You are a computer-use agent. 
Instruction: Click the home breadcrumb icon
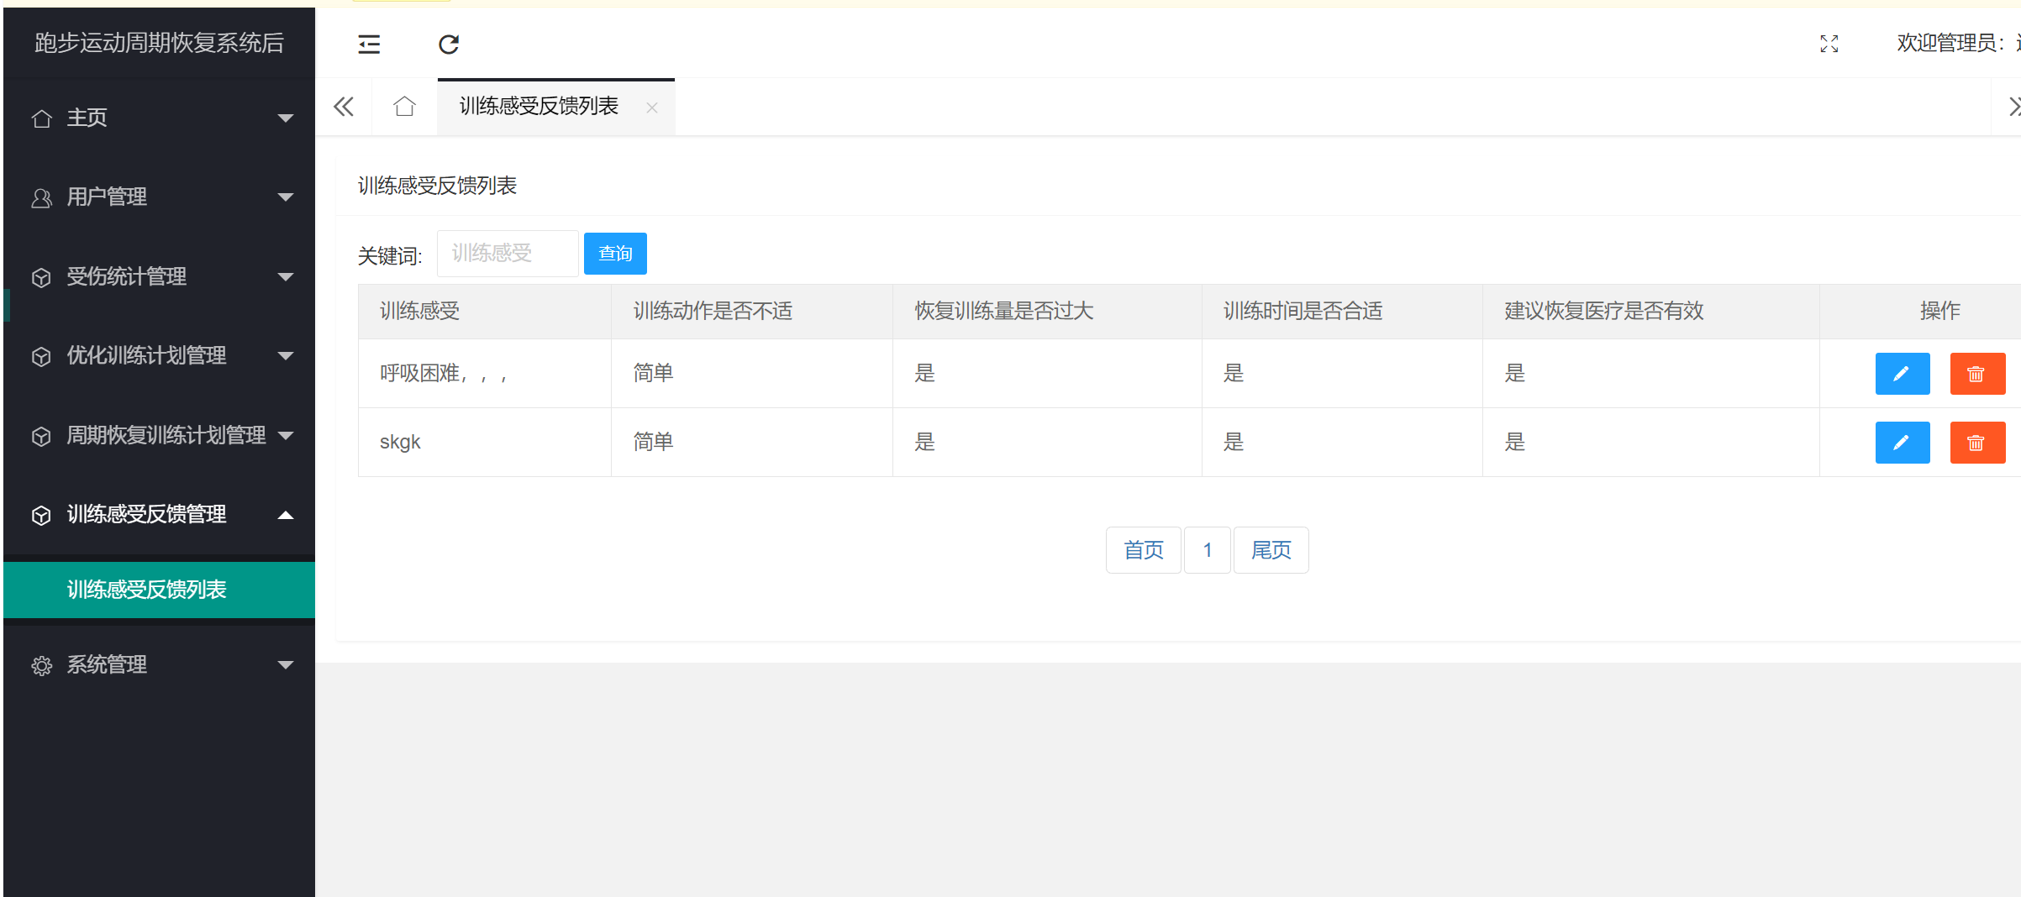[x=404, y=107]
